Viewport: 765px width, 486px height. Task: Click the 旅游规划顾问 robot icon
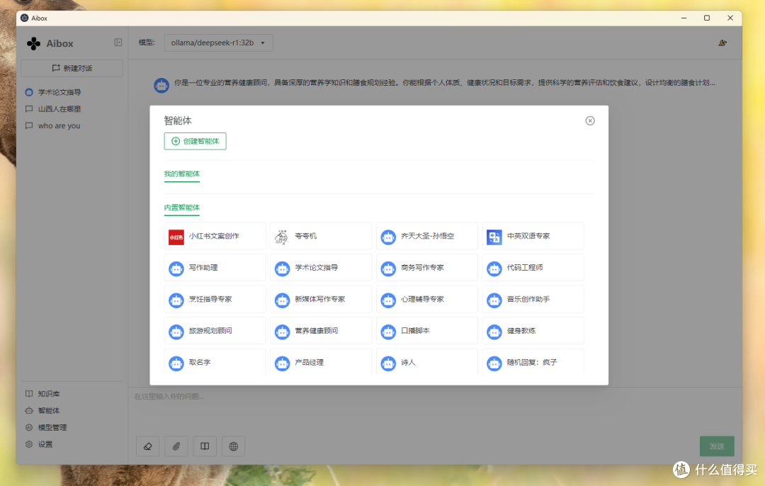pyautogui.click(x=176, y=332)
